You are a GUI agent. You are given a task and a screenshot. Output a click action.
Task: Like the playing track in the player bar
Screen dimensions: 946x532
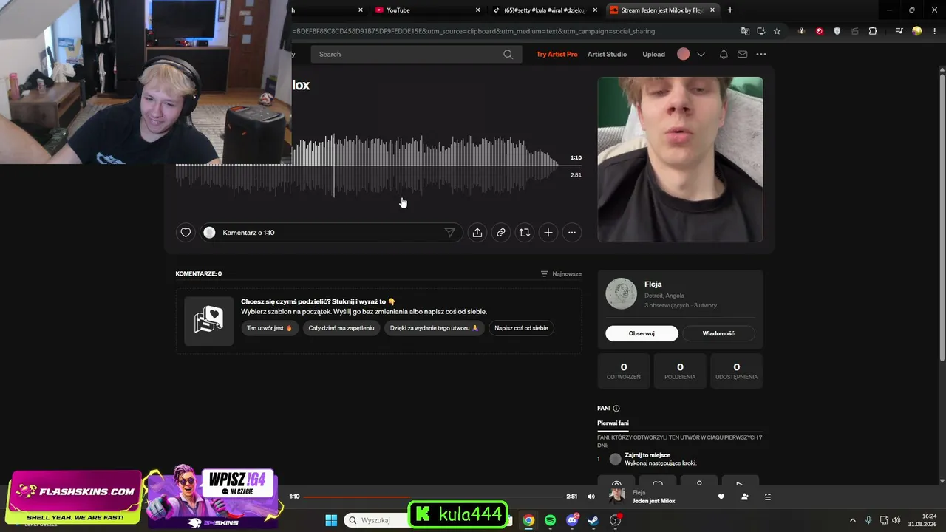click(721, 497)
